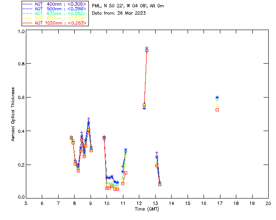Click the x-axis tick label 20
276x220 pixels.
pyautogui.click(x=268, y=203)
